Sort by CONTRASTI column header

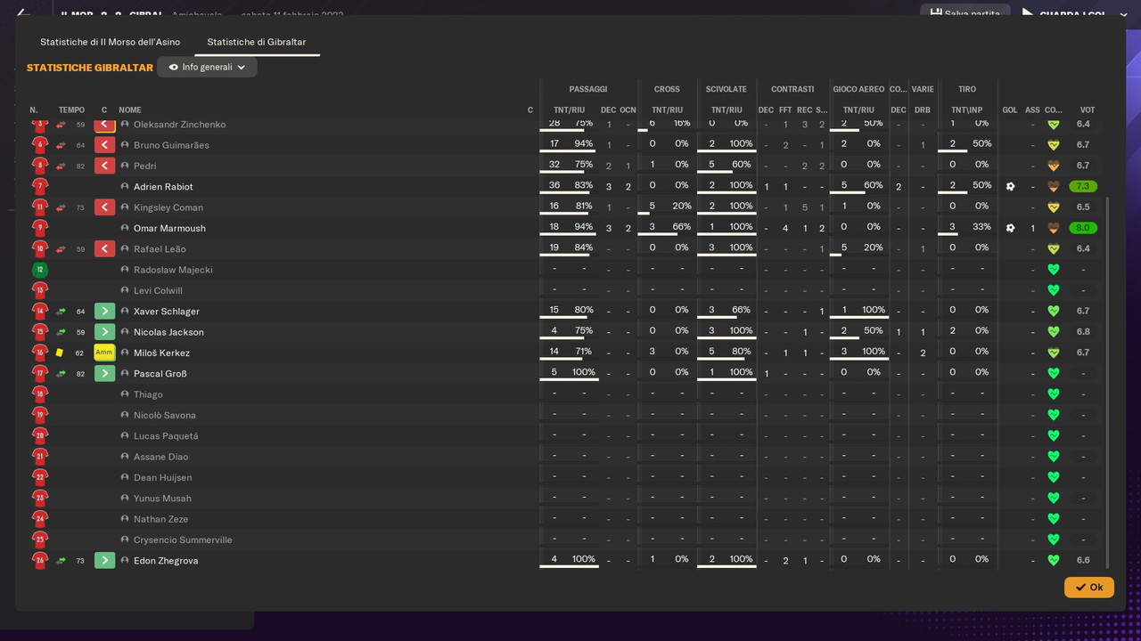(792, 89)
